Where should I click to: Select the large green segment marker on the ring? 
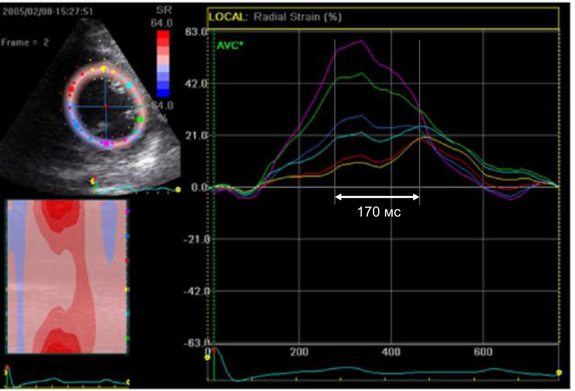point(140,119)
